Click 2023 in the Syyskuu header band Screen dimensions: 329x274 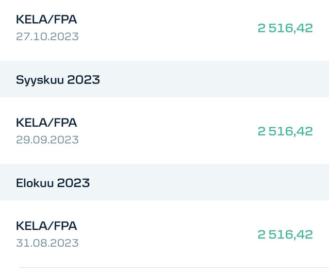[84, 80]
